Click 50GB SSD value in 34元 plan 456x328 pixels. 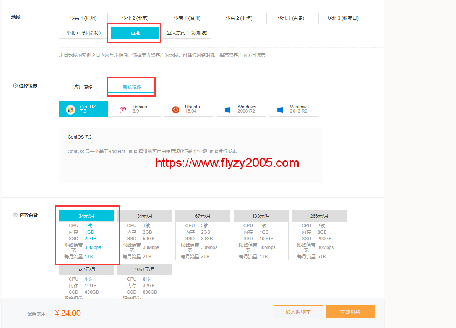(149, 239)
